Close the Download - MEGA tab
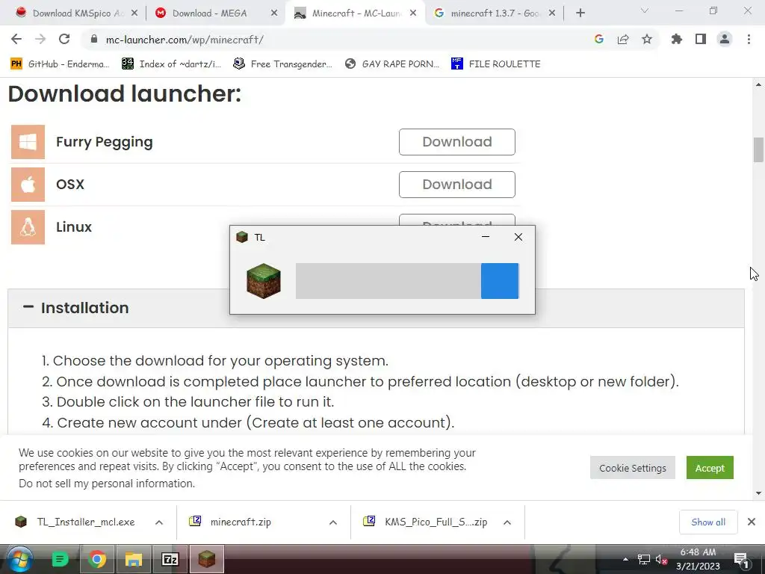The image size is (765, 574). click(x=274, y=13)
